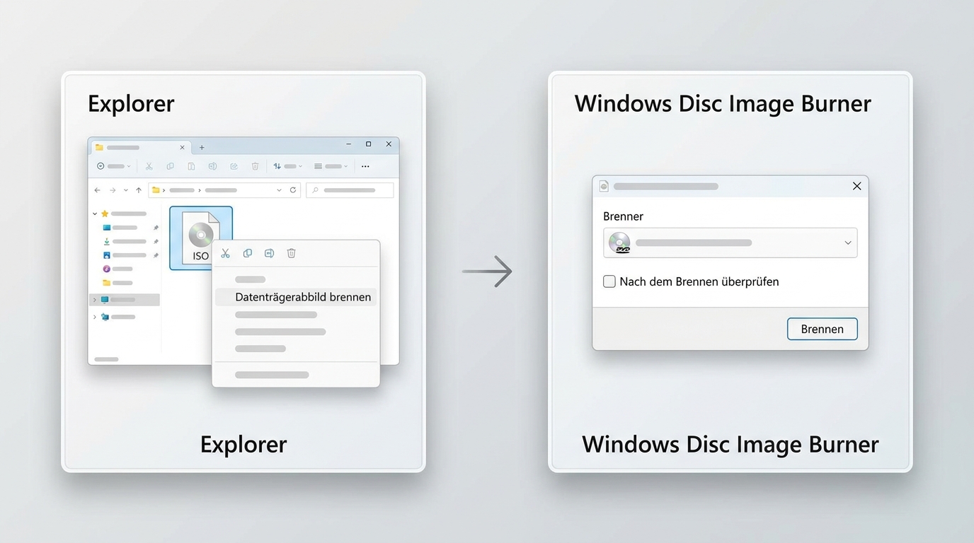Click Share icon in Explorer toolbar

pos(234,166)
